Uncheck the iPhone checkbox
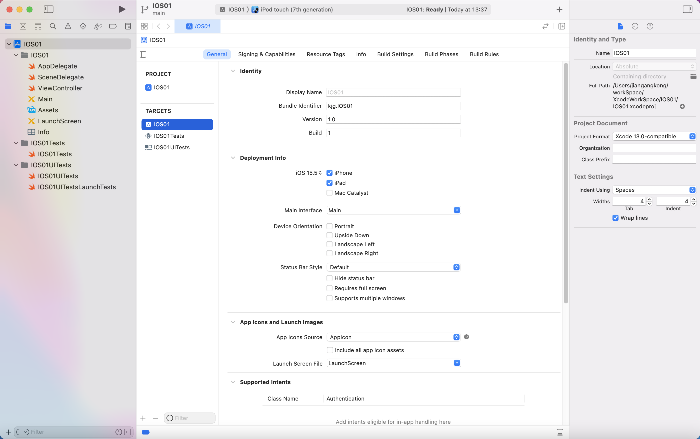The image size is (700, 439). [x=329, y=173]
